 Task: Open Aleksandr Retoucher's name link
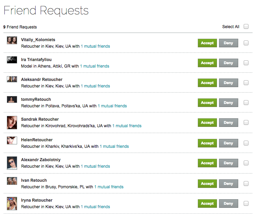tap(42, 80)
